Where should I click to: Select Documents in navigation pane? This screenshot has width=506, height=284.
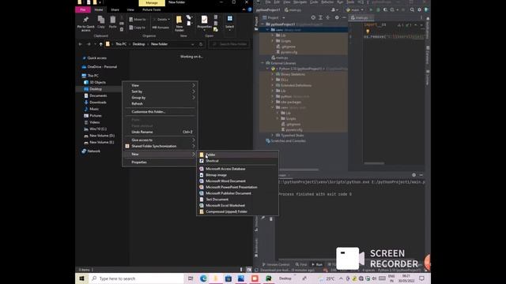pyautogui.click(x=98, y=95)
